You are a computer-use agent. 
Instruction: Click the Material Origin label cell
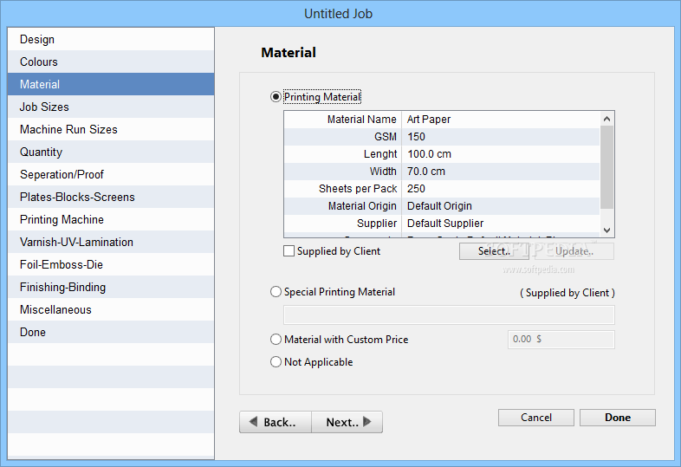[x=343, y=206]
